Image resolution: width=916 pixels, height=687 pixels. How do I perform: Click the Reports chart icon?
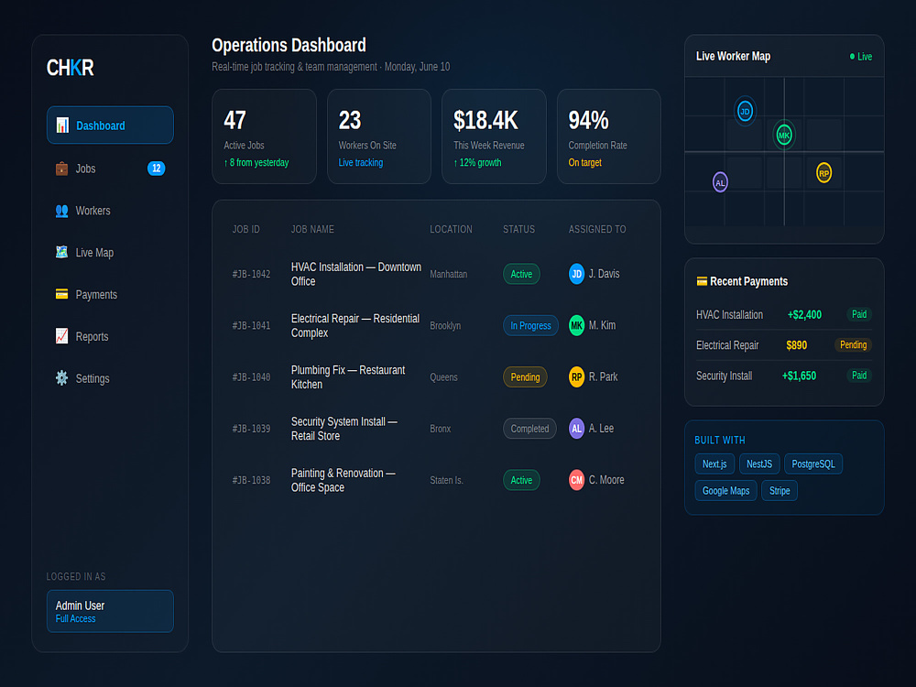tap(61, 336)
